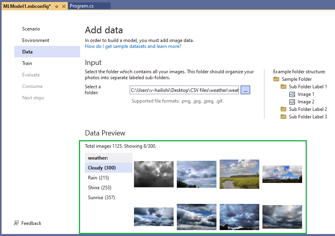The width and height of the screenshot is (335, 236).
Task: Select the Train step
Action: click(27, 63)
